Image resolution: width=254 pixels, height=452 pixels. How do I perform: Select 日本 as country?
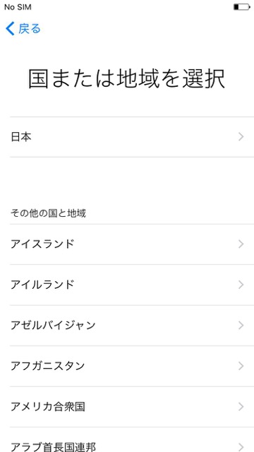click(x=132, y=137)
